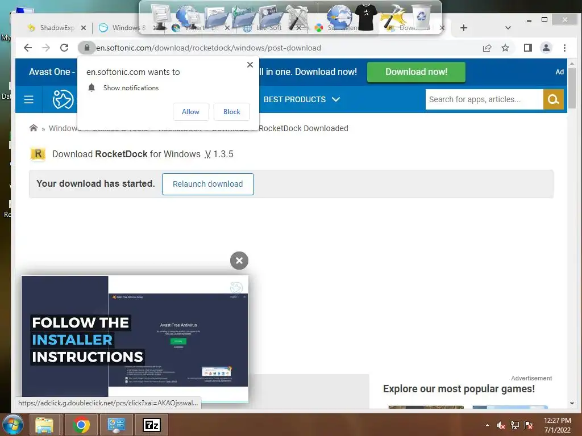
Task: Open Chrome from taskbar
Action: [x=81, y=425]
